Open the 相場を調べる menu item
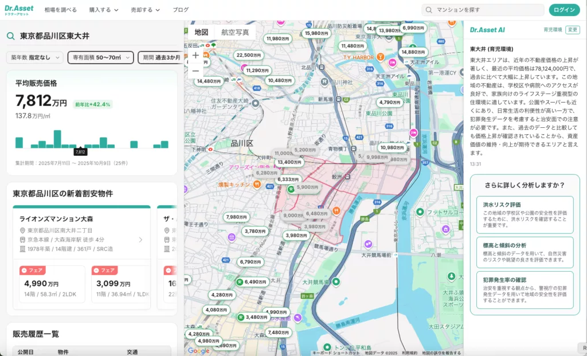Screen dimensions: 587x356 [61, 10]
